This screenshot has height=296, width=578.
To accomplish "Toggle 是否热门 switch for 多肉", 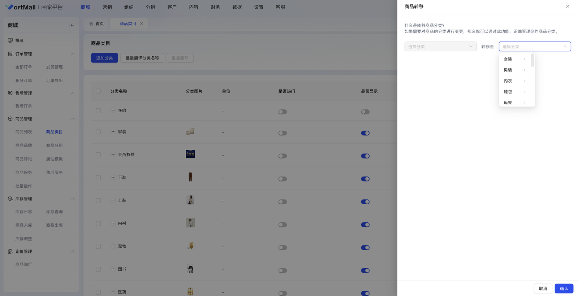I will pyautogui.click(x=282, y=112).
